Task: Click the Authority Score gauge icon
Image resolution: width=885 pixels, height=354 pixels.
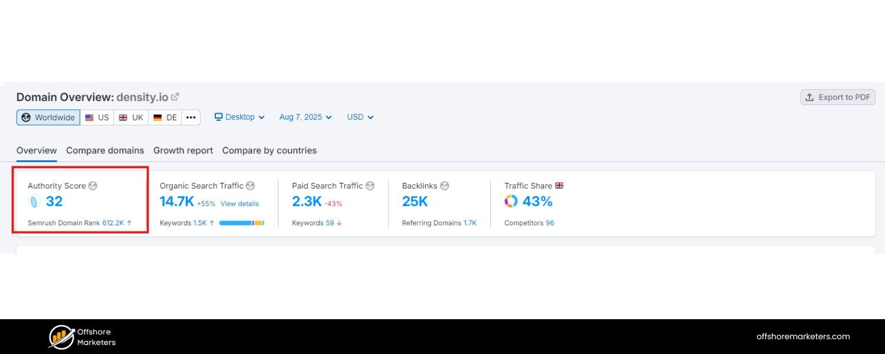Action: tap(34, 201)
